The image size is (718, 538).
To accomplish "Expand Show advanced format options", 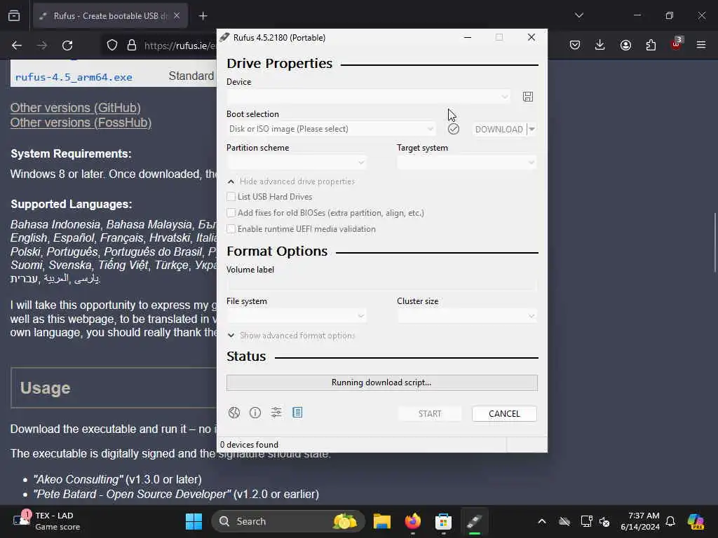I will 291,336.
